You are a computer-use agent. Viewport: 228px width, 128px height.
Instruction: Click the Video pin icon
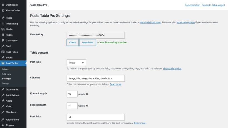(x=3, y=106)
